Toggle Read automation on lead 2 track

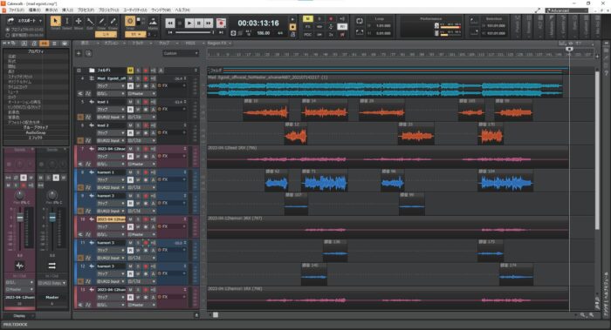[x=130, y=133]
